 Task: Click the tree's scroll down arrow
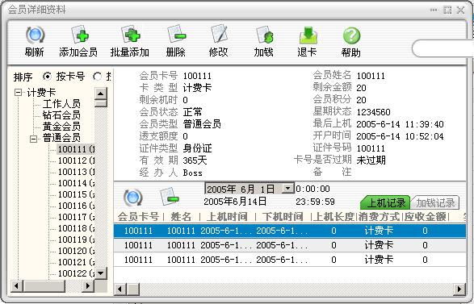(101, 273)
